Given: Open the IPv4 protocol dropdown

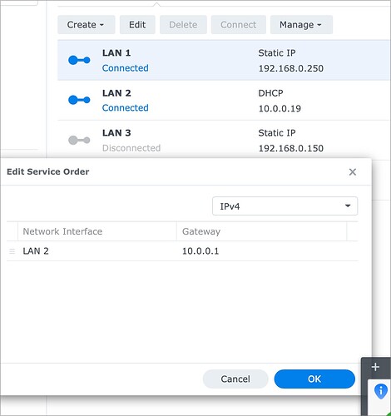Looking at the screenshot, I should click(285, 206).
